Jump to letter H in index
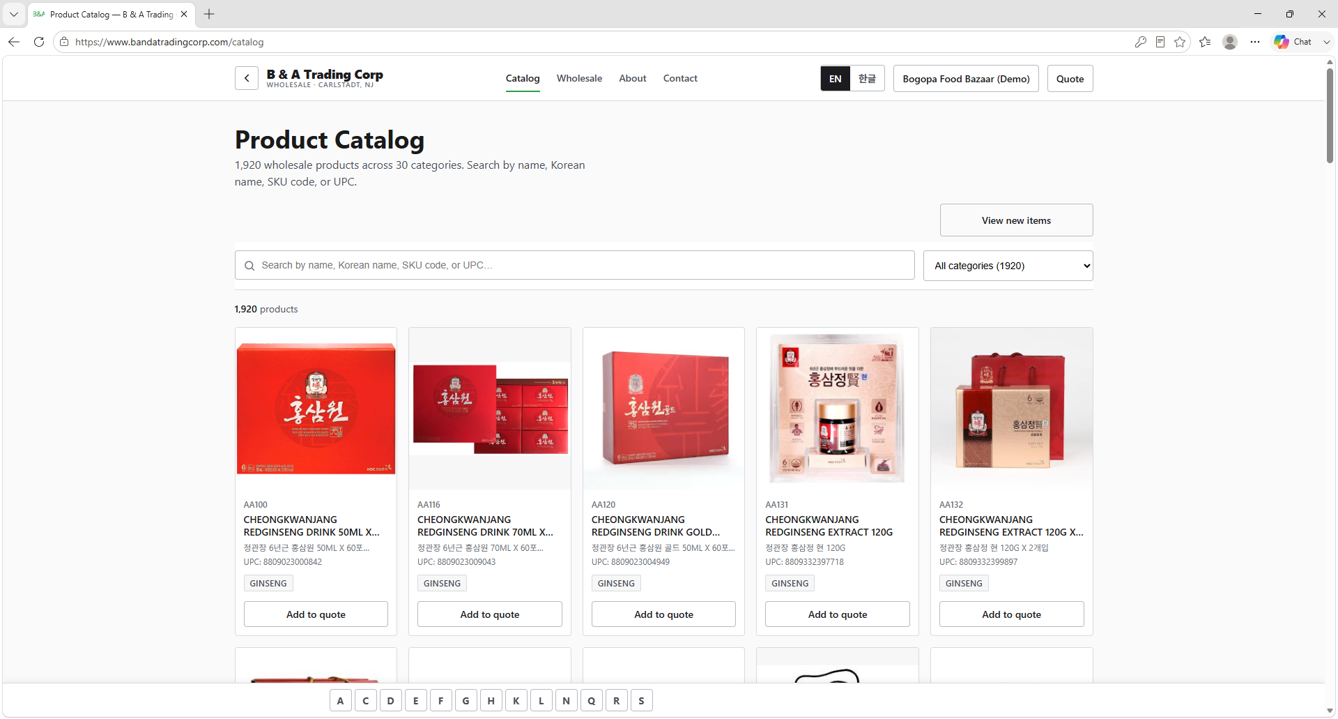Image resolution: width=1338 pixels, height=719 pixels. (x=491, y=701)
